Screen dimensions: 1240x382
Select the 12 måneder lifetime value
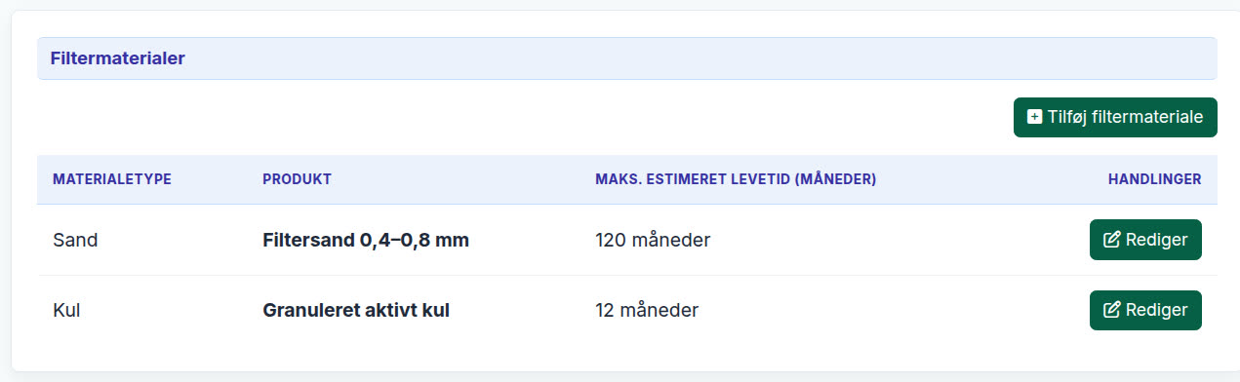pyautogui.click(x=647, y=311)
